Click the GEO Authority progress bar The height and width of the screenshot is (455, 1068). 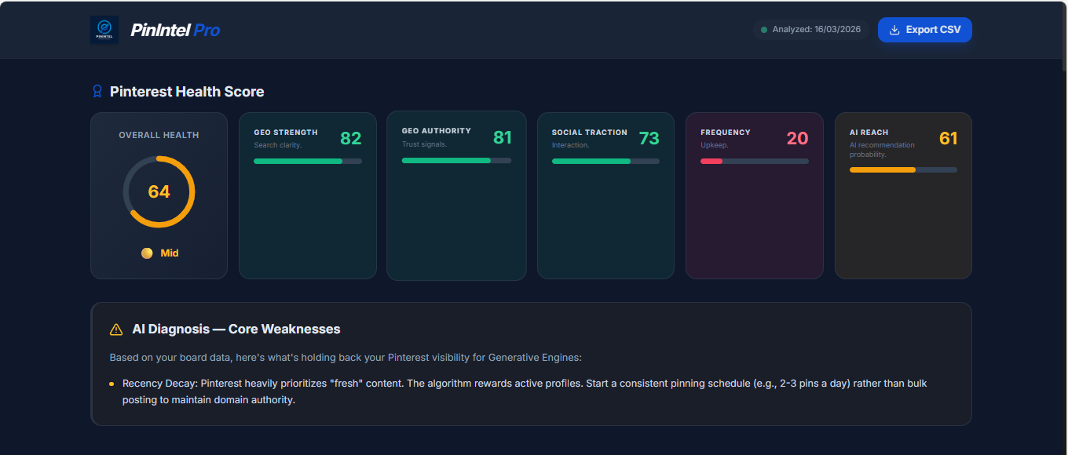(x=456, y=160)
